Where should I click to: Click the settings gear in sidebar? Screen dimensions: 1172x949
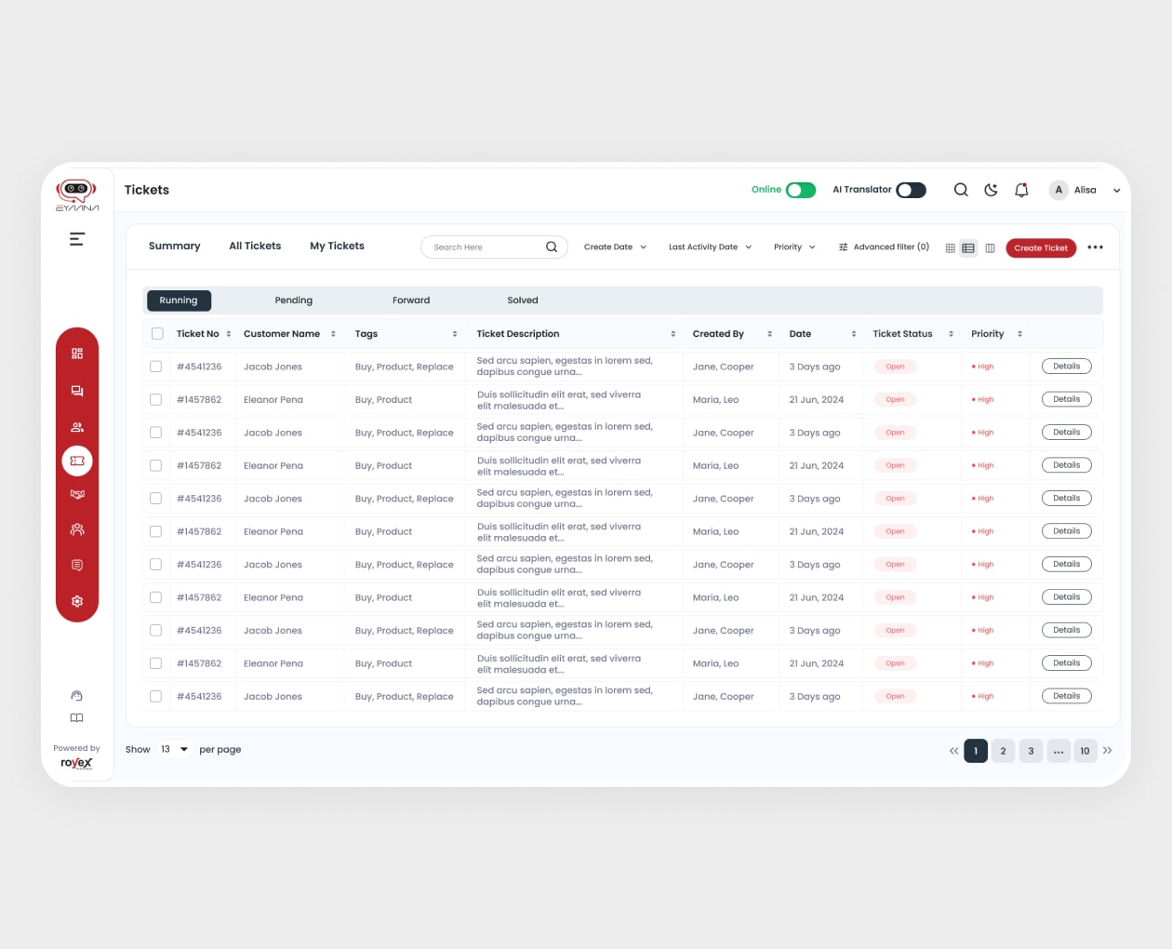[77, 601]
